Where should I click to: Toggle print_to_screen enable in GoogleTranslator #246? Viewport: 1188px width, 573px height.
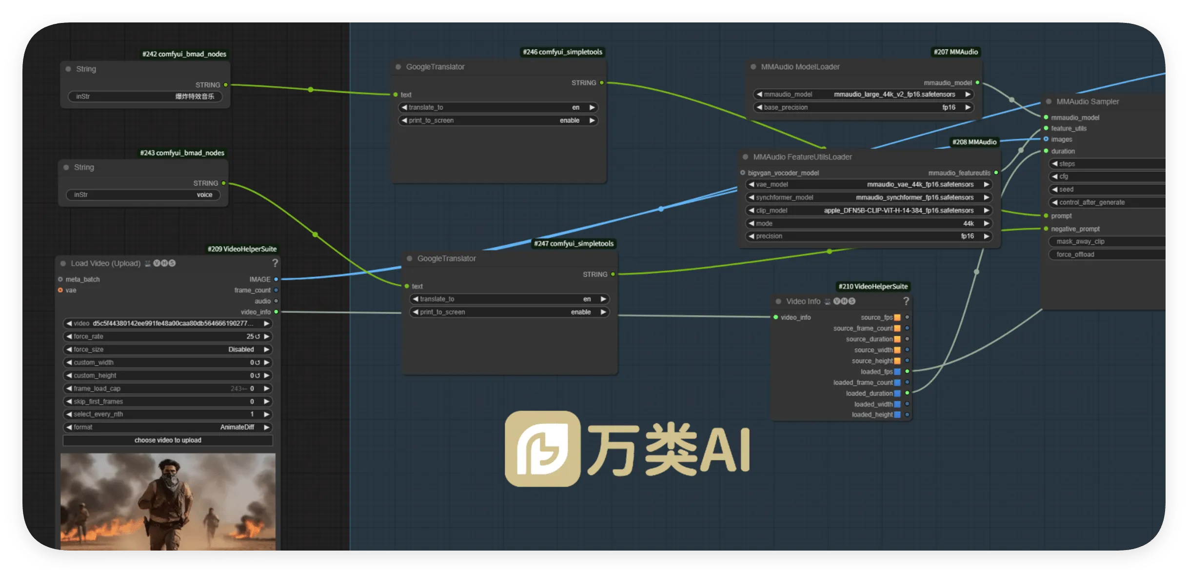click(498, 120)
